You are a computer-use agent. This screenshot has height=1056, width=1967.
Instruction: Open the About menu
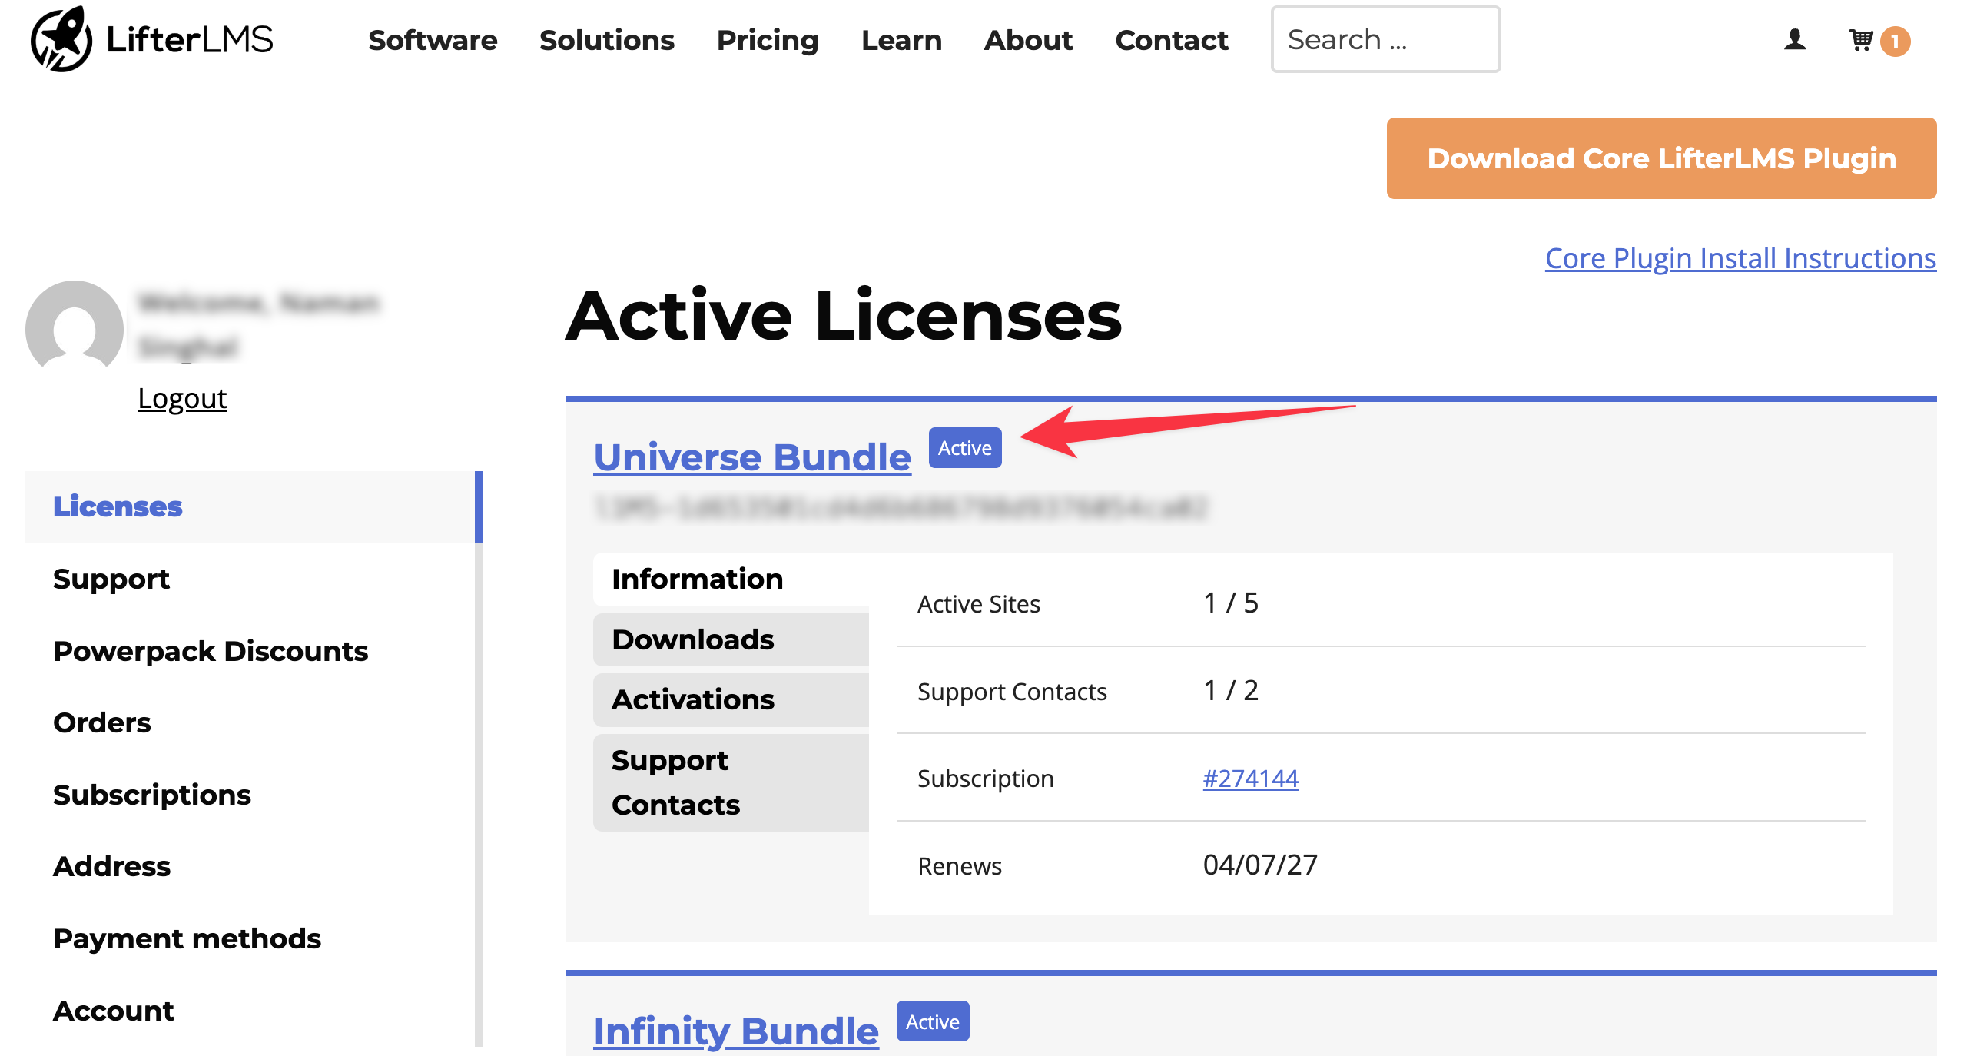pyautogui.click(x=1028, y=39)
